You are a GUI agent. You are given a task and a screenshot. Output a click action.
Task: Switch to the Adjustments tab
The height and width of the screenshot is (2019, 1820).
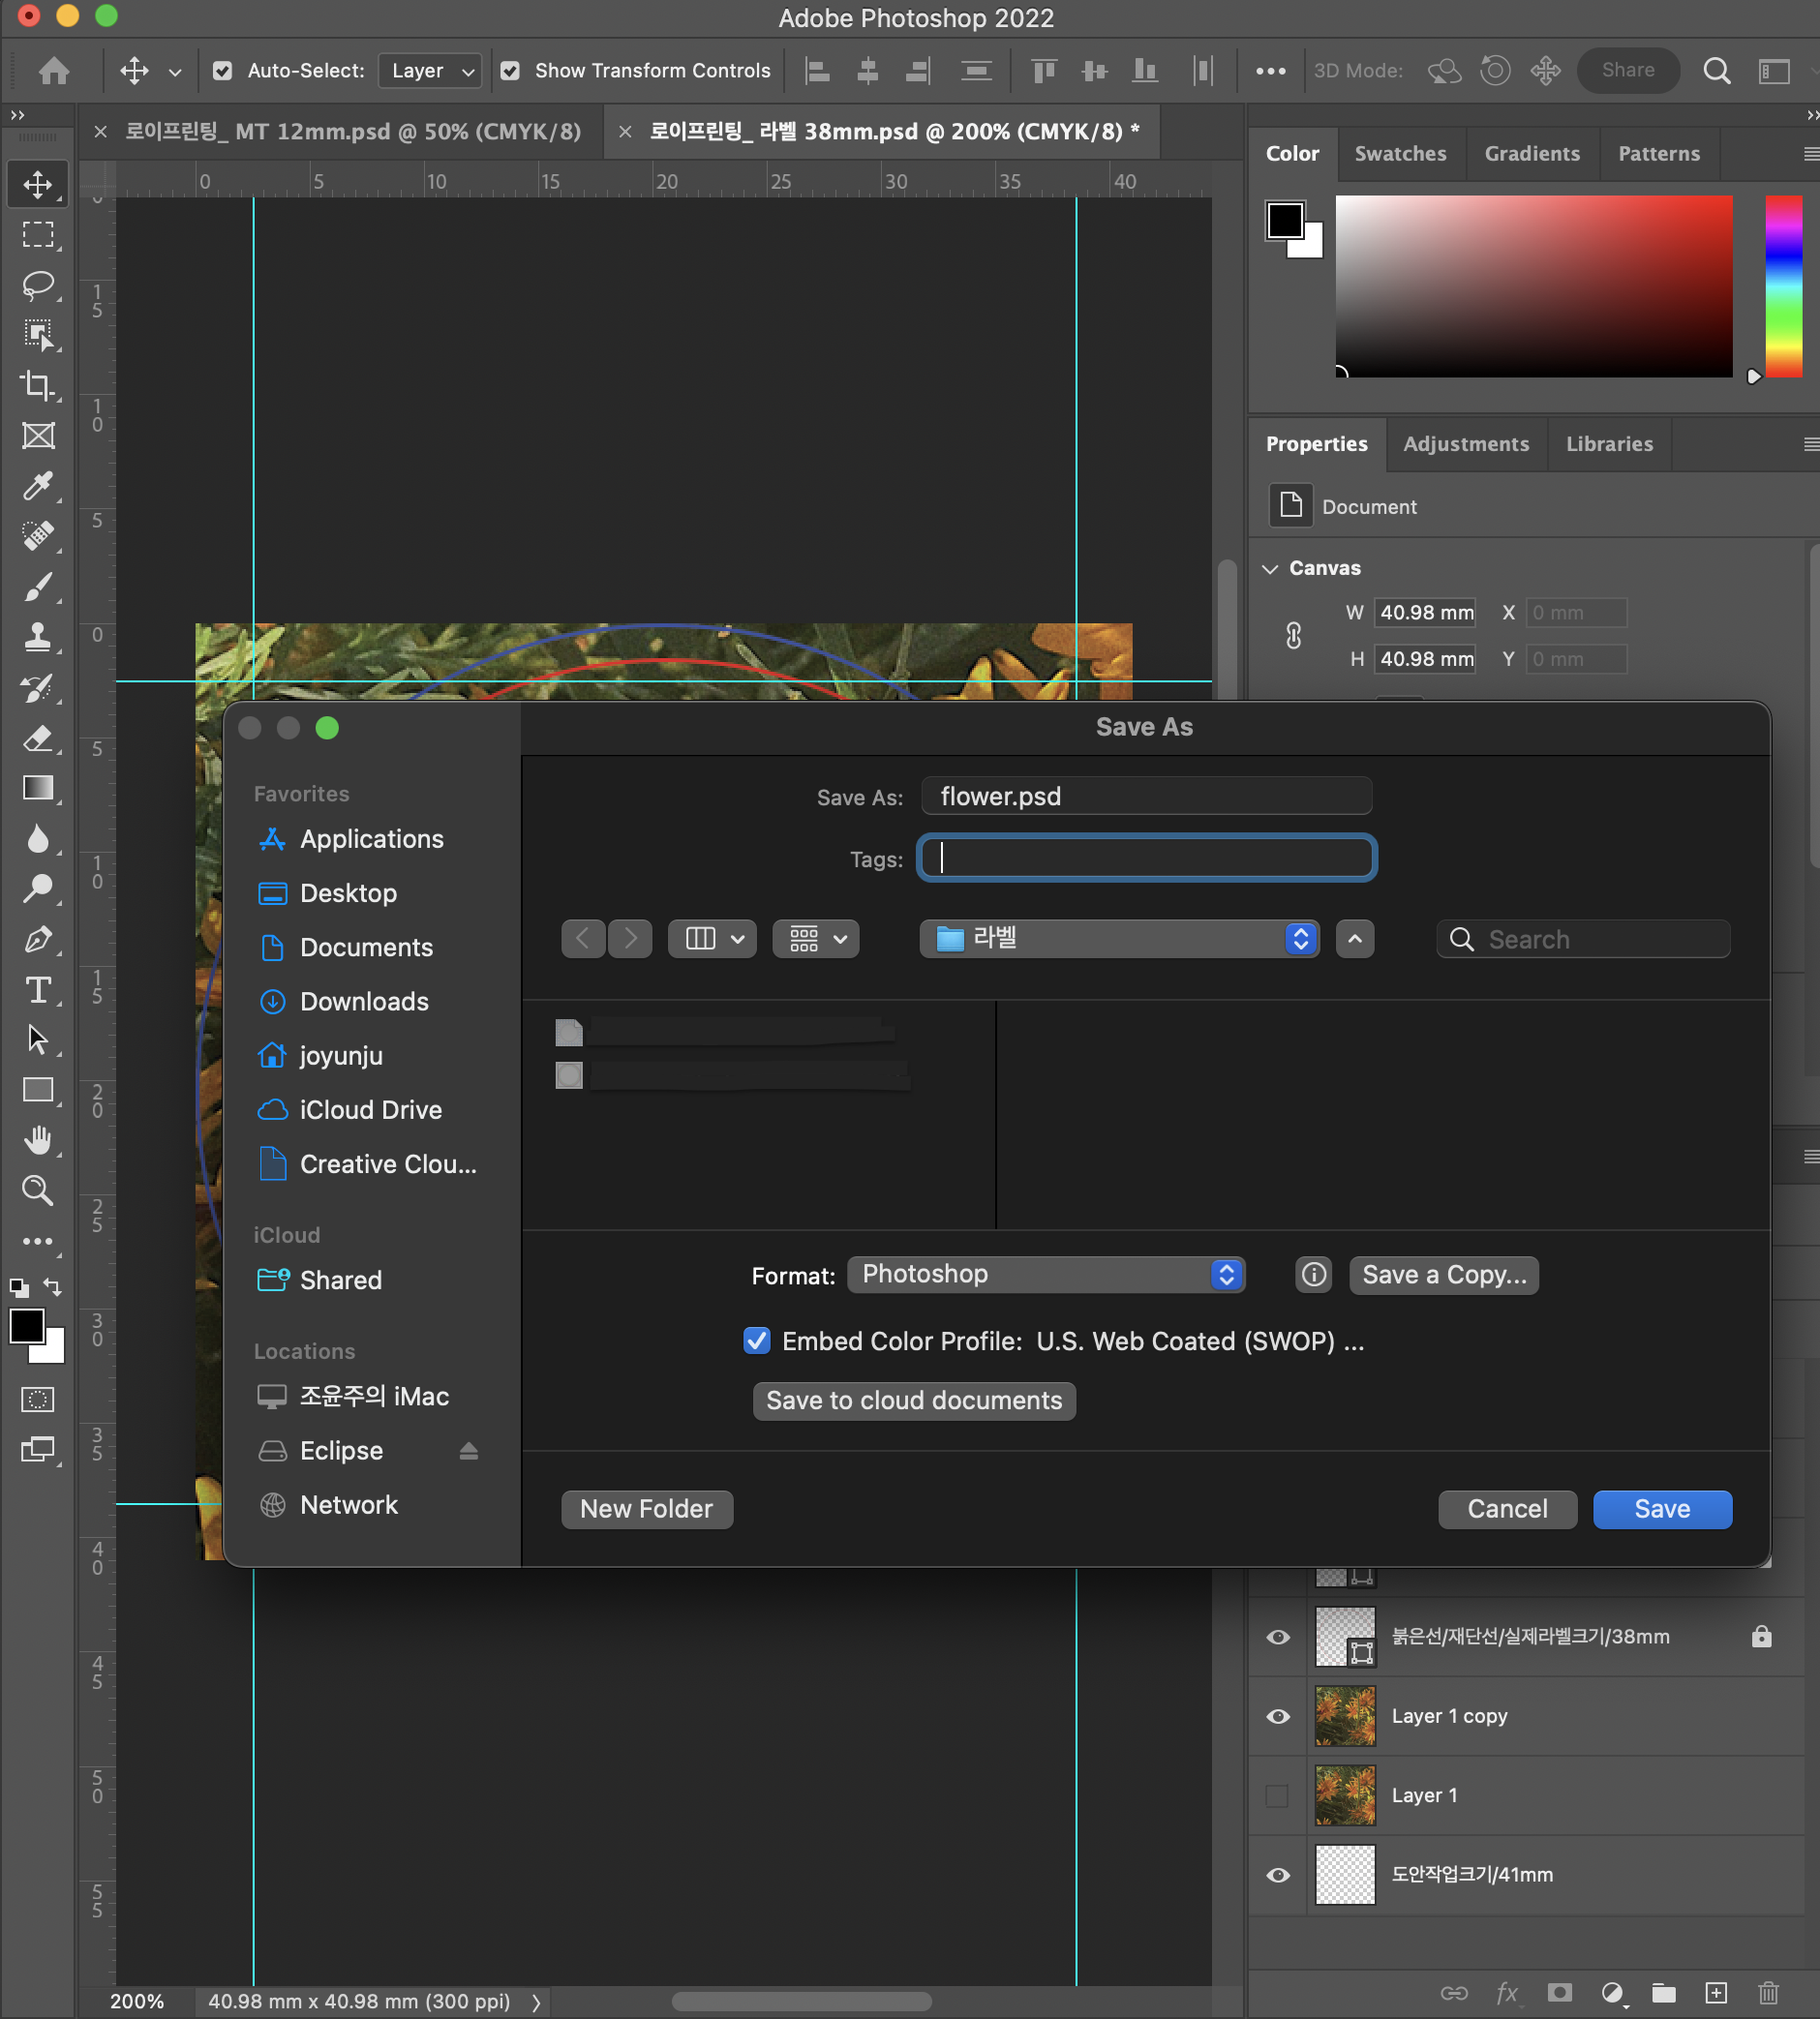(x=1465, y=443)
